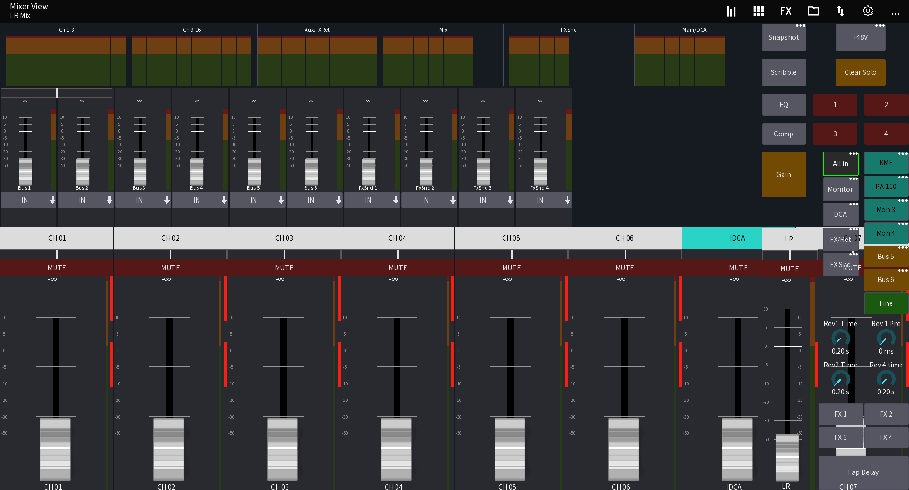Click the level meters icon in the top toolbar

coord(731,10)
